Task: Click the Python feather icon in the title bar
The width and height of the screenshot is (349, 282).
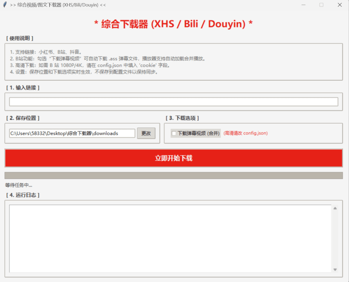Action: [x=4, y=5]
